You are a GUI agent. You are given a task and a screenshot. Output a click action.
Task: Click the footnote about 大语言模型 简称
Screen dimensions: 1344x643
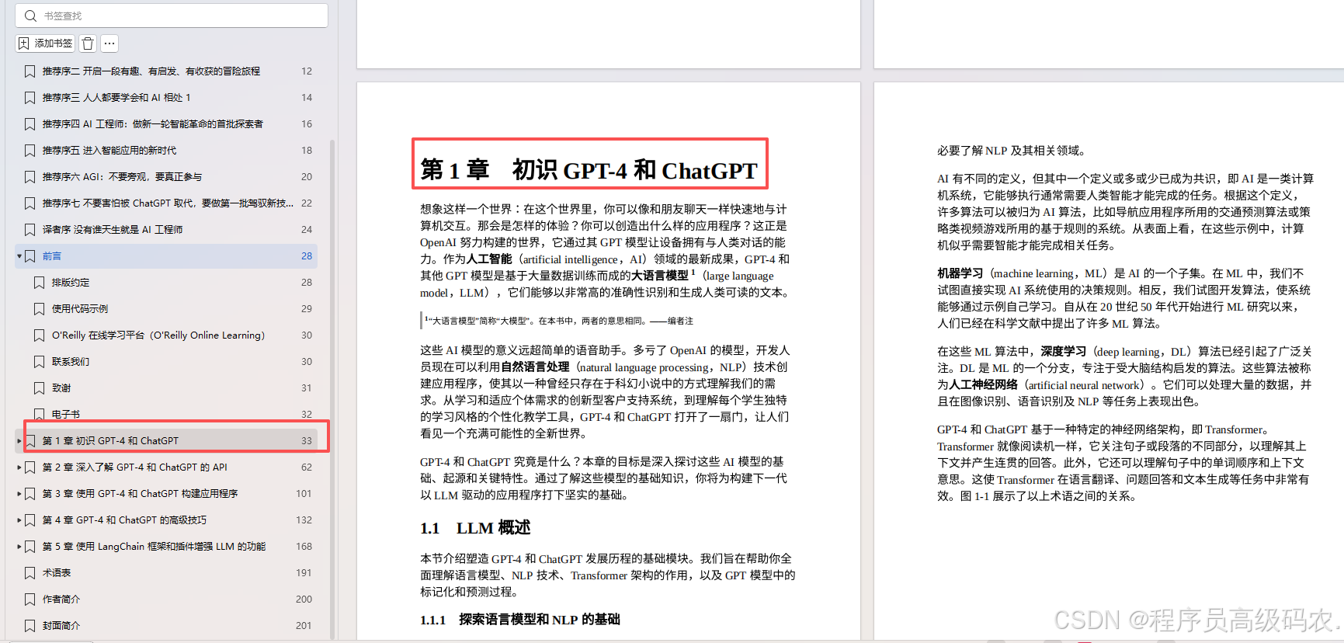coord(559,321)
